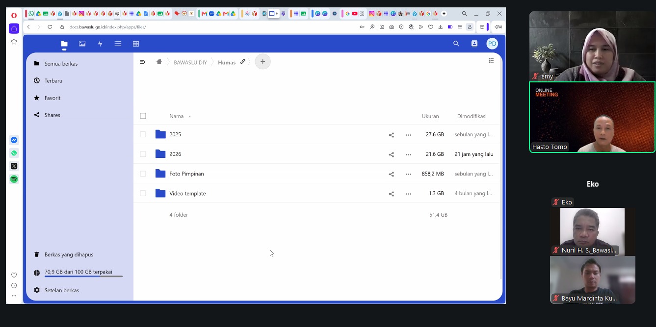
Task: Go to the Home breadcrumb icon
Action: (x=159, y=62)
